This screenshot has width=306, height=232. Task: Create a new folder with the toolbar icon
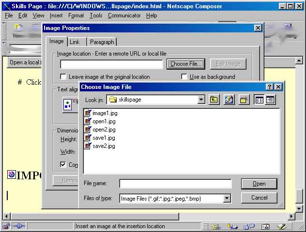click(x=244, y=100)
